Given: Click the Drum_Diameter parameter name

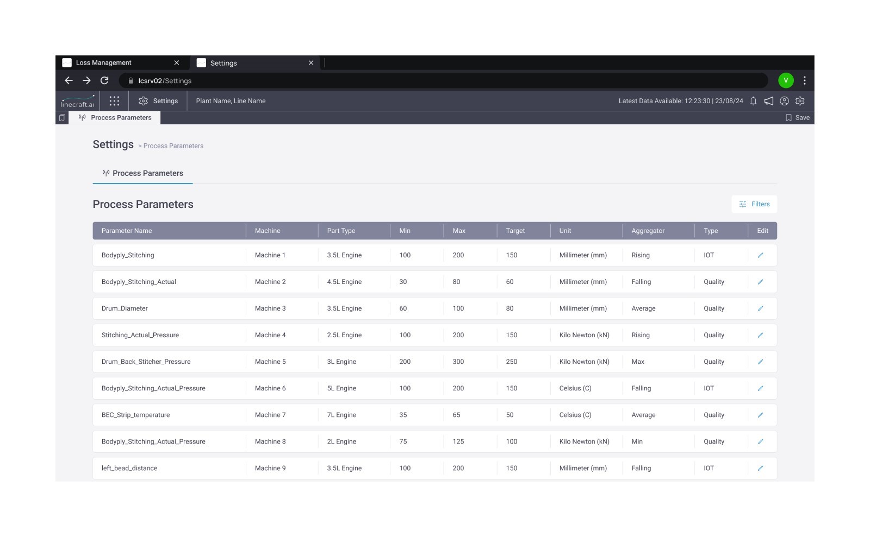Looking at the screenshot, I should coord(125,308).
